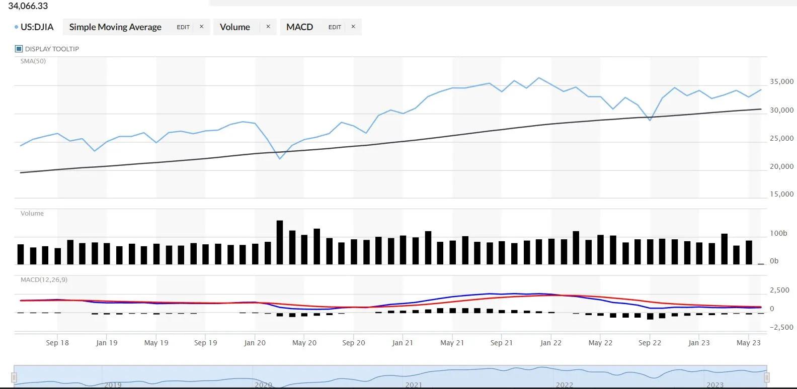Remove the Simple Moving Average indicator
The height and width of the screenshot is (389, 797).
pyautogui.click(x=202, y=27)
